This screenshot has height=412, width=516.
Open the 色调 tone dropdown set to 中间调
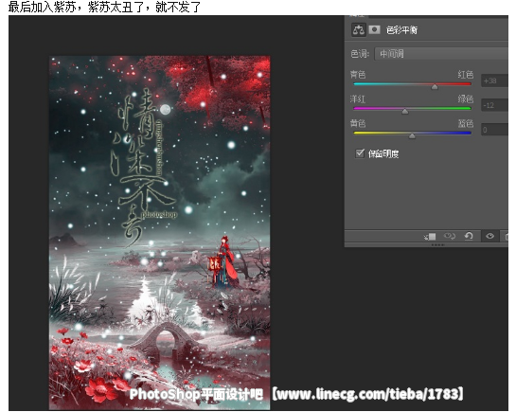441,54
